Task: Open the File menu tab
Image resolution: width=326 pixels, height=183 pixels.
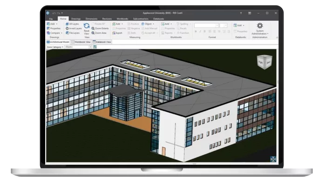Action: pyautogui.click(x=51, y=19)
